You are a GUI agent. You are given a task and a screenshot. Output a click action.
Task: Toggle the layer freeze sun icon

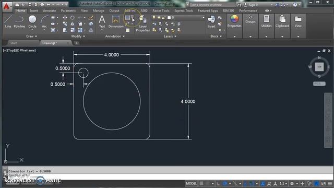pos(159,17)
